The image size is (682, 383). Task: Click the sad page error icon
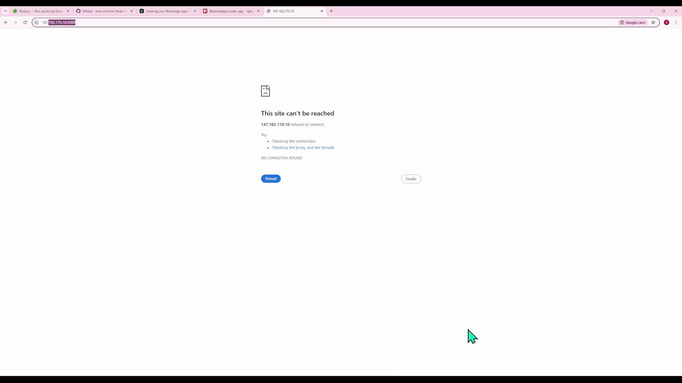point(265,91)
